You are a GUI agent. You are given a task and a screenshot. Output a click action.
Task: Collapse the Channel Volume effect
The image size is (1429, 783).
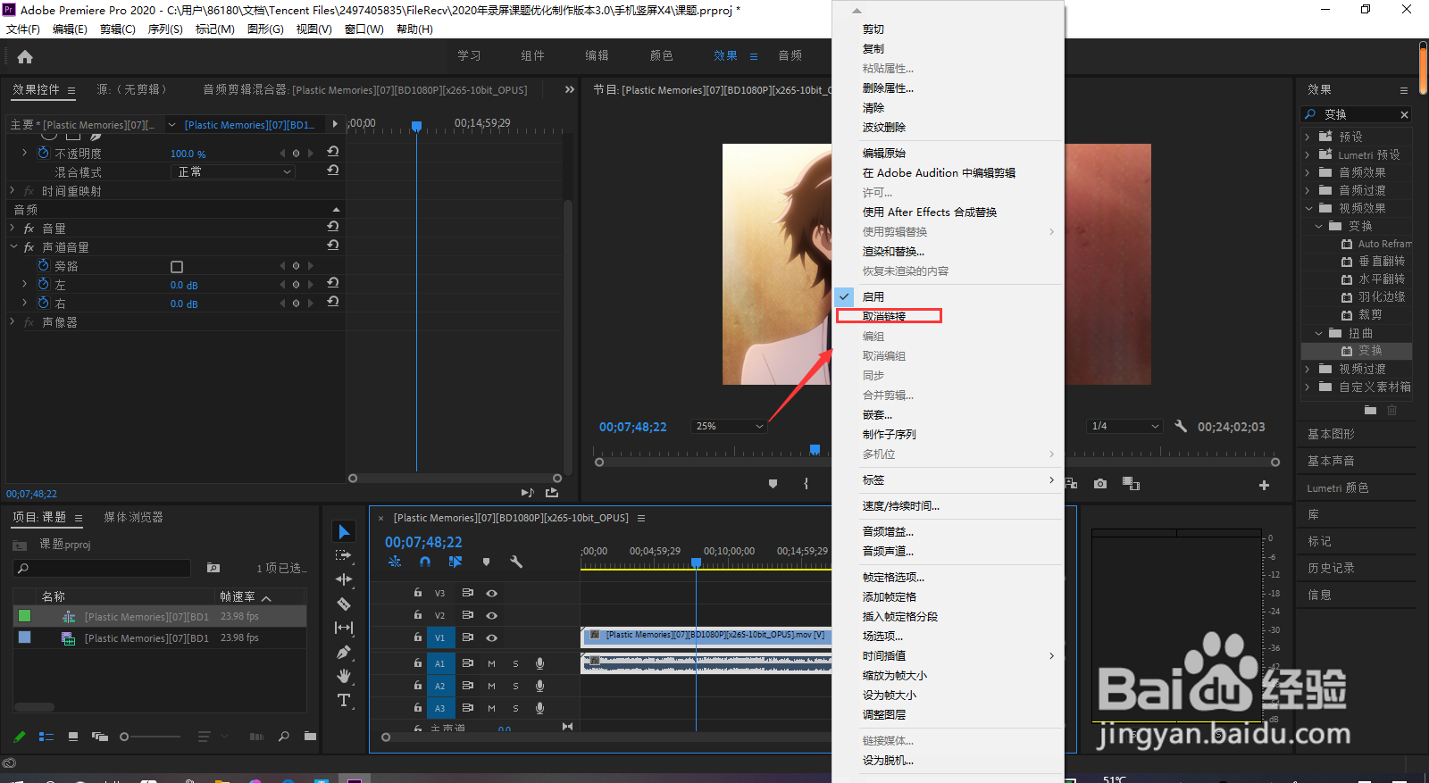click(x=13, y=246)
